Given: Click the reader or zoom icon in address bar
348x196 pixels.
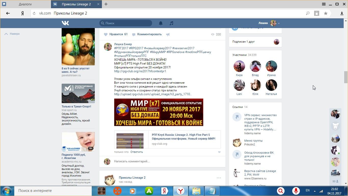Looking at the screenshot, I should pyautogui.click(x=308, y=13).
